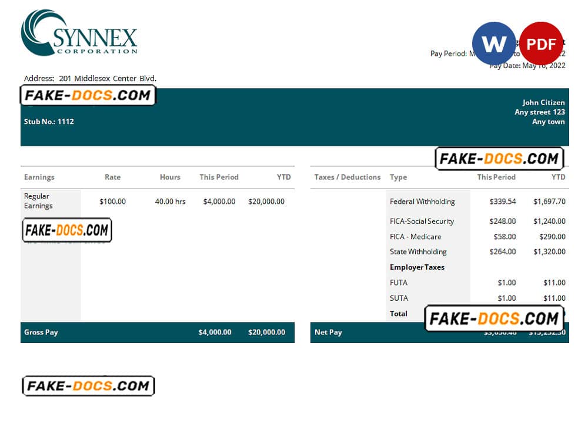Screen dimensions: 588x423
Task: Click the FAKE-DOCS.COM watermark below Gross Pay bar
Action: [x=88, y=385]
